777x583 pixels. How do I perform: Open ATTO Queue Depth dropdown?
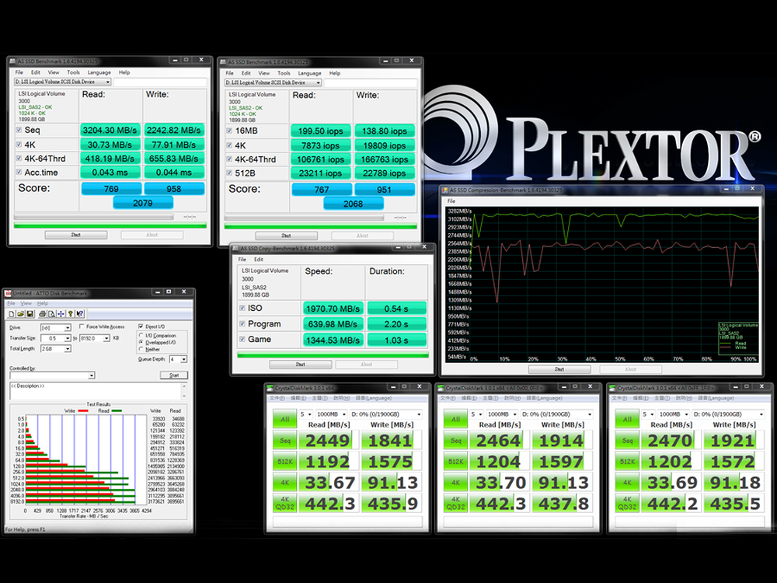[x=184, y=359]
